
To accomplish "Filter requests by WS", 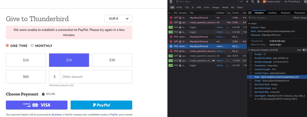I will [233, 7].
